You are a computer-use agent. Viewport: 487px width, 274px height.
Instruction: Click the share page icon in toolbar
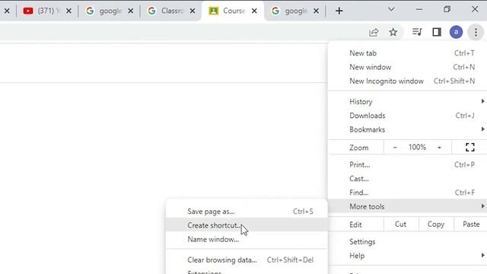pos(374,32)
